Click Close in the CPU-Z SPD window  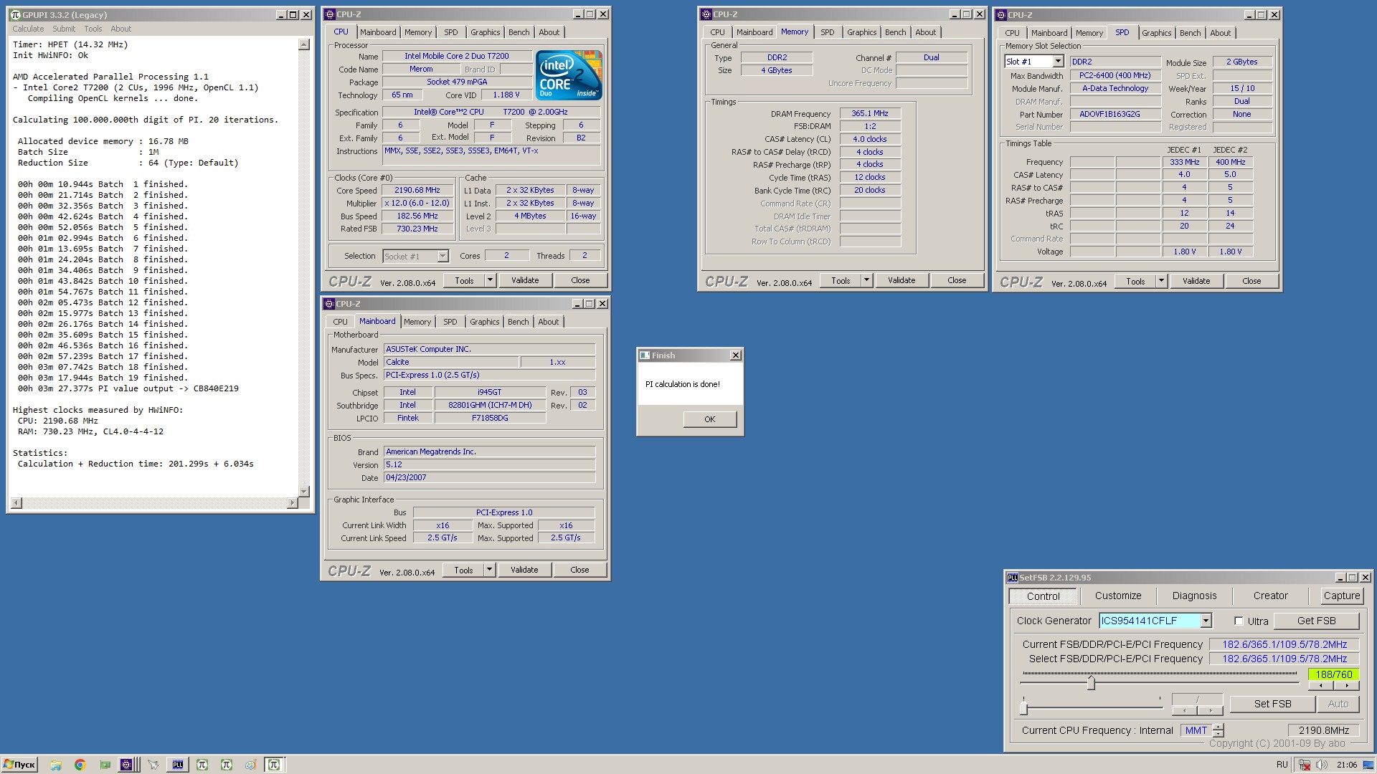pos(1251,281)
